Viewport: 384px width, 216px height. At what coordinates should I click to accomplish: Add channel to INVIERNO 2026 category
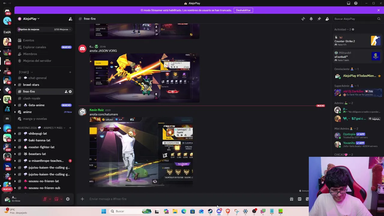pyautogui.click(x=70, y=128)
